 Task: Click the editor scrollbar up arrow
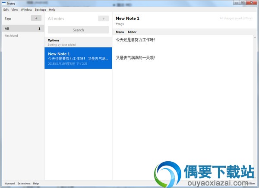pyautogui.click(x=255, y=38)
